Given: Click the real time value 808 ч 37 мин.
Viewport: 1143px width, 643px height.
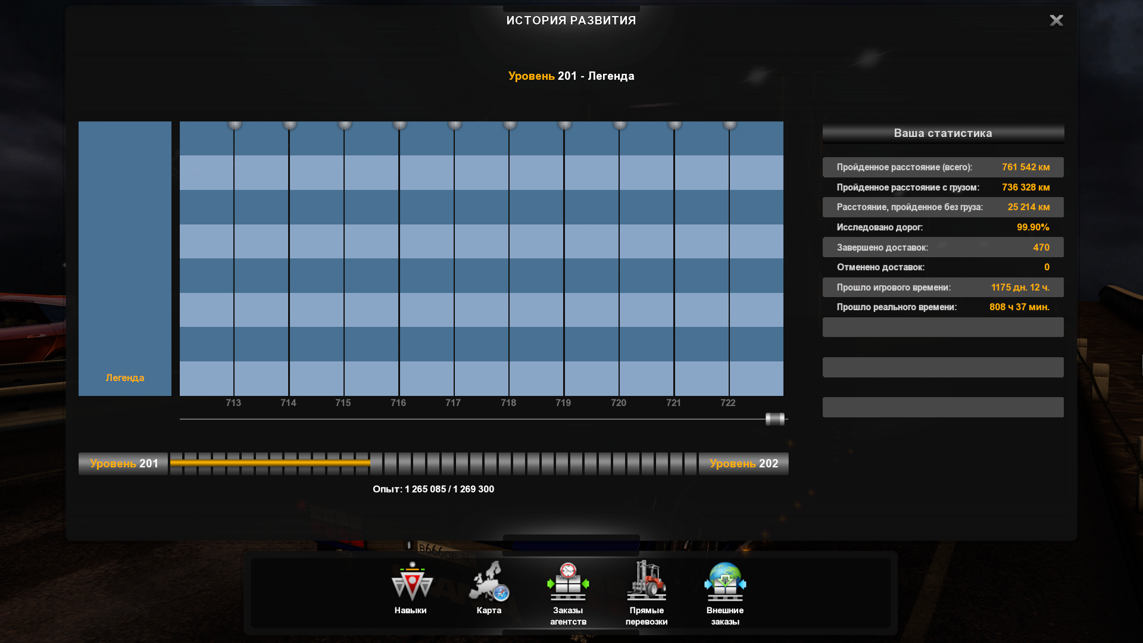Looking at the screenshot, I should pos(1019,307).
